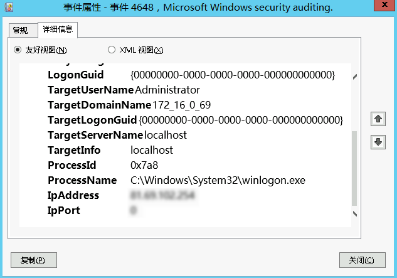The width and height of the screenshot is (397, 278).
Task: Open the 详细信息 tab
Action: (58, 29)
